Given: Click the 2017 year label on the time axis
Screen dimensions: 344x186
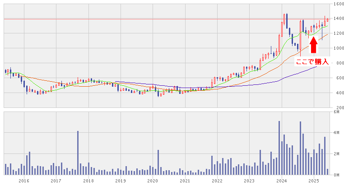Looking at the screenshot, I should (56, 181).
